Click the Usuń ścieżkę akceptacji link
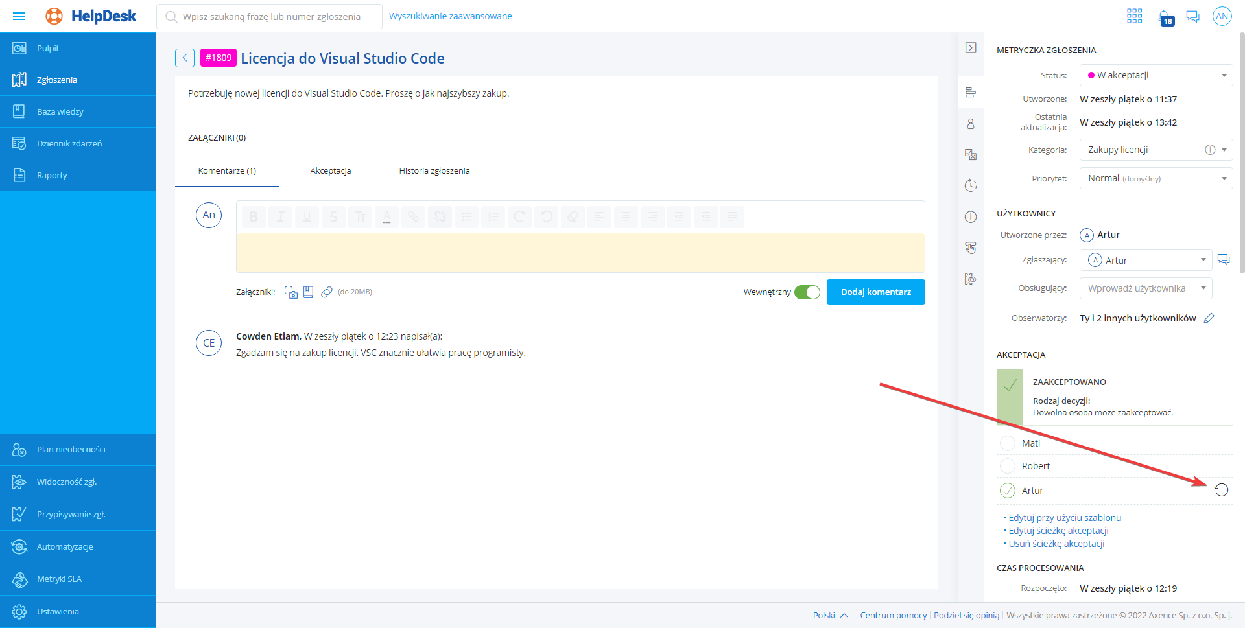 tap(1056, 544)
